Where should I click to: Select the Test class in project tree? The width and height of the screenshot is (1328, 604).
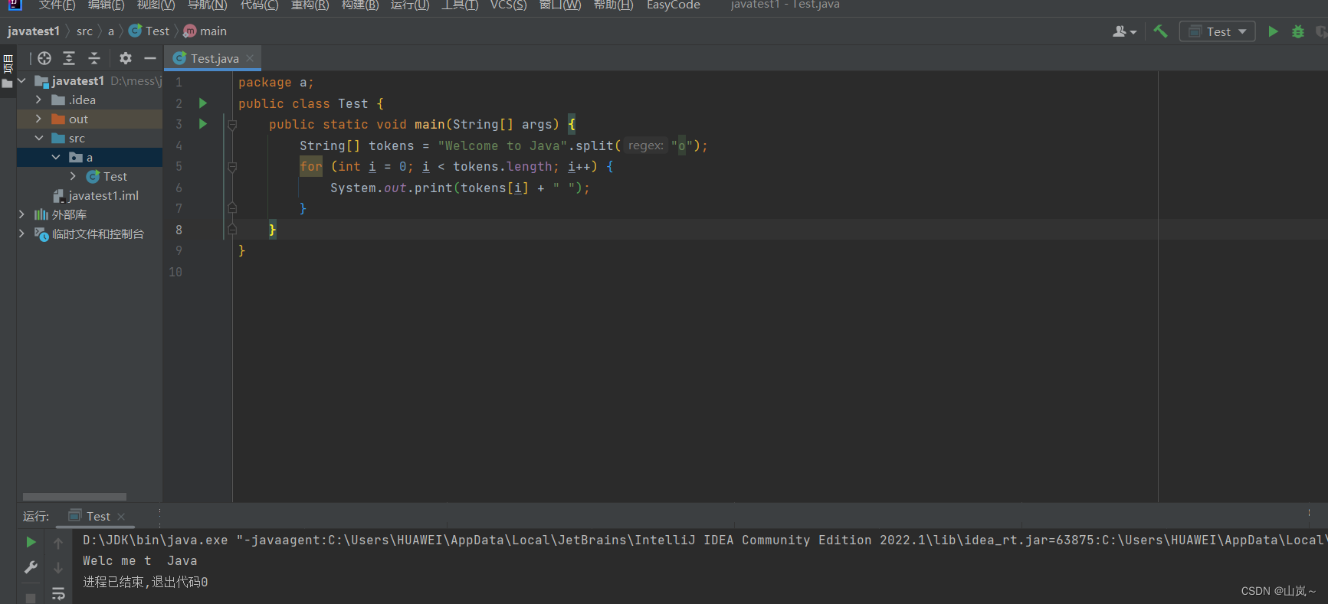tap(107, 176)
